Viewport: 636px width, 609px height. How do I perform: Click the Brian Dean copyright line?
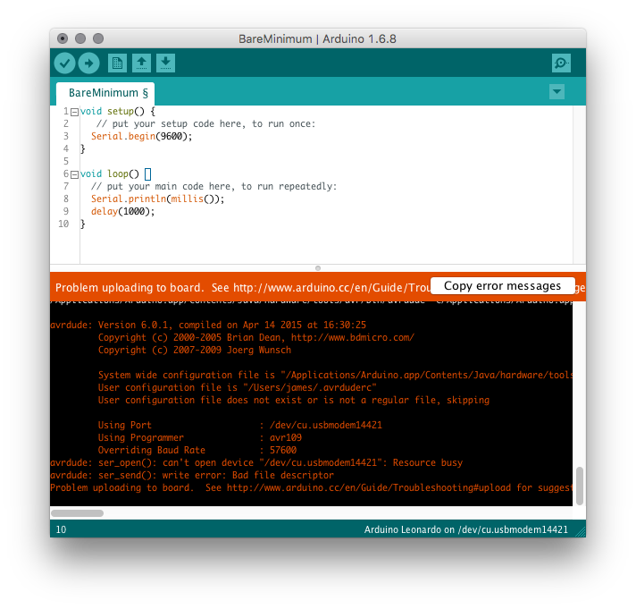pyautogui.click(x=256, y=338)
